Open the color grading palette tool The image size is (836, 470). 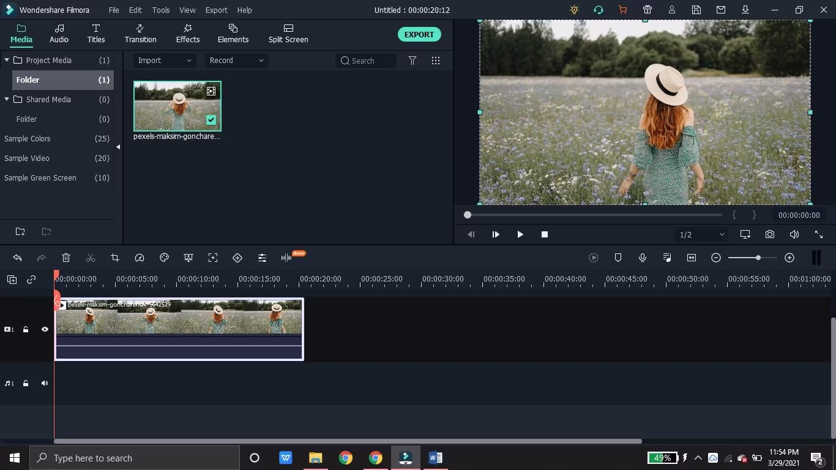(164, 258)
